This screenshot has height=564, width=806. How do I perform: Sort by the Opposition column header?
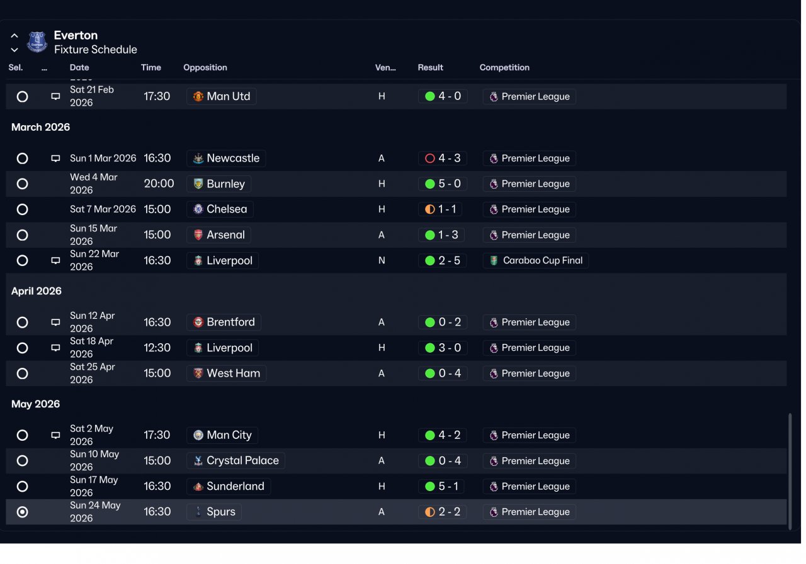[x=205, y=68]
